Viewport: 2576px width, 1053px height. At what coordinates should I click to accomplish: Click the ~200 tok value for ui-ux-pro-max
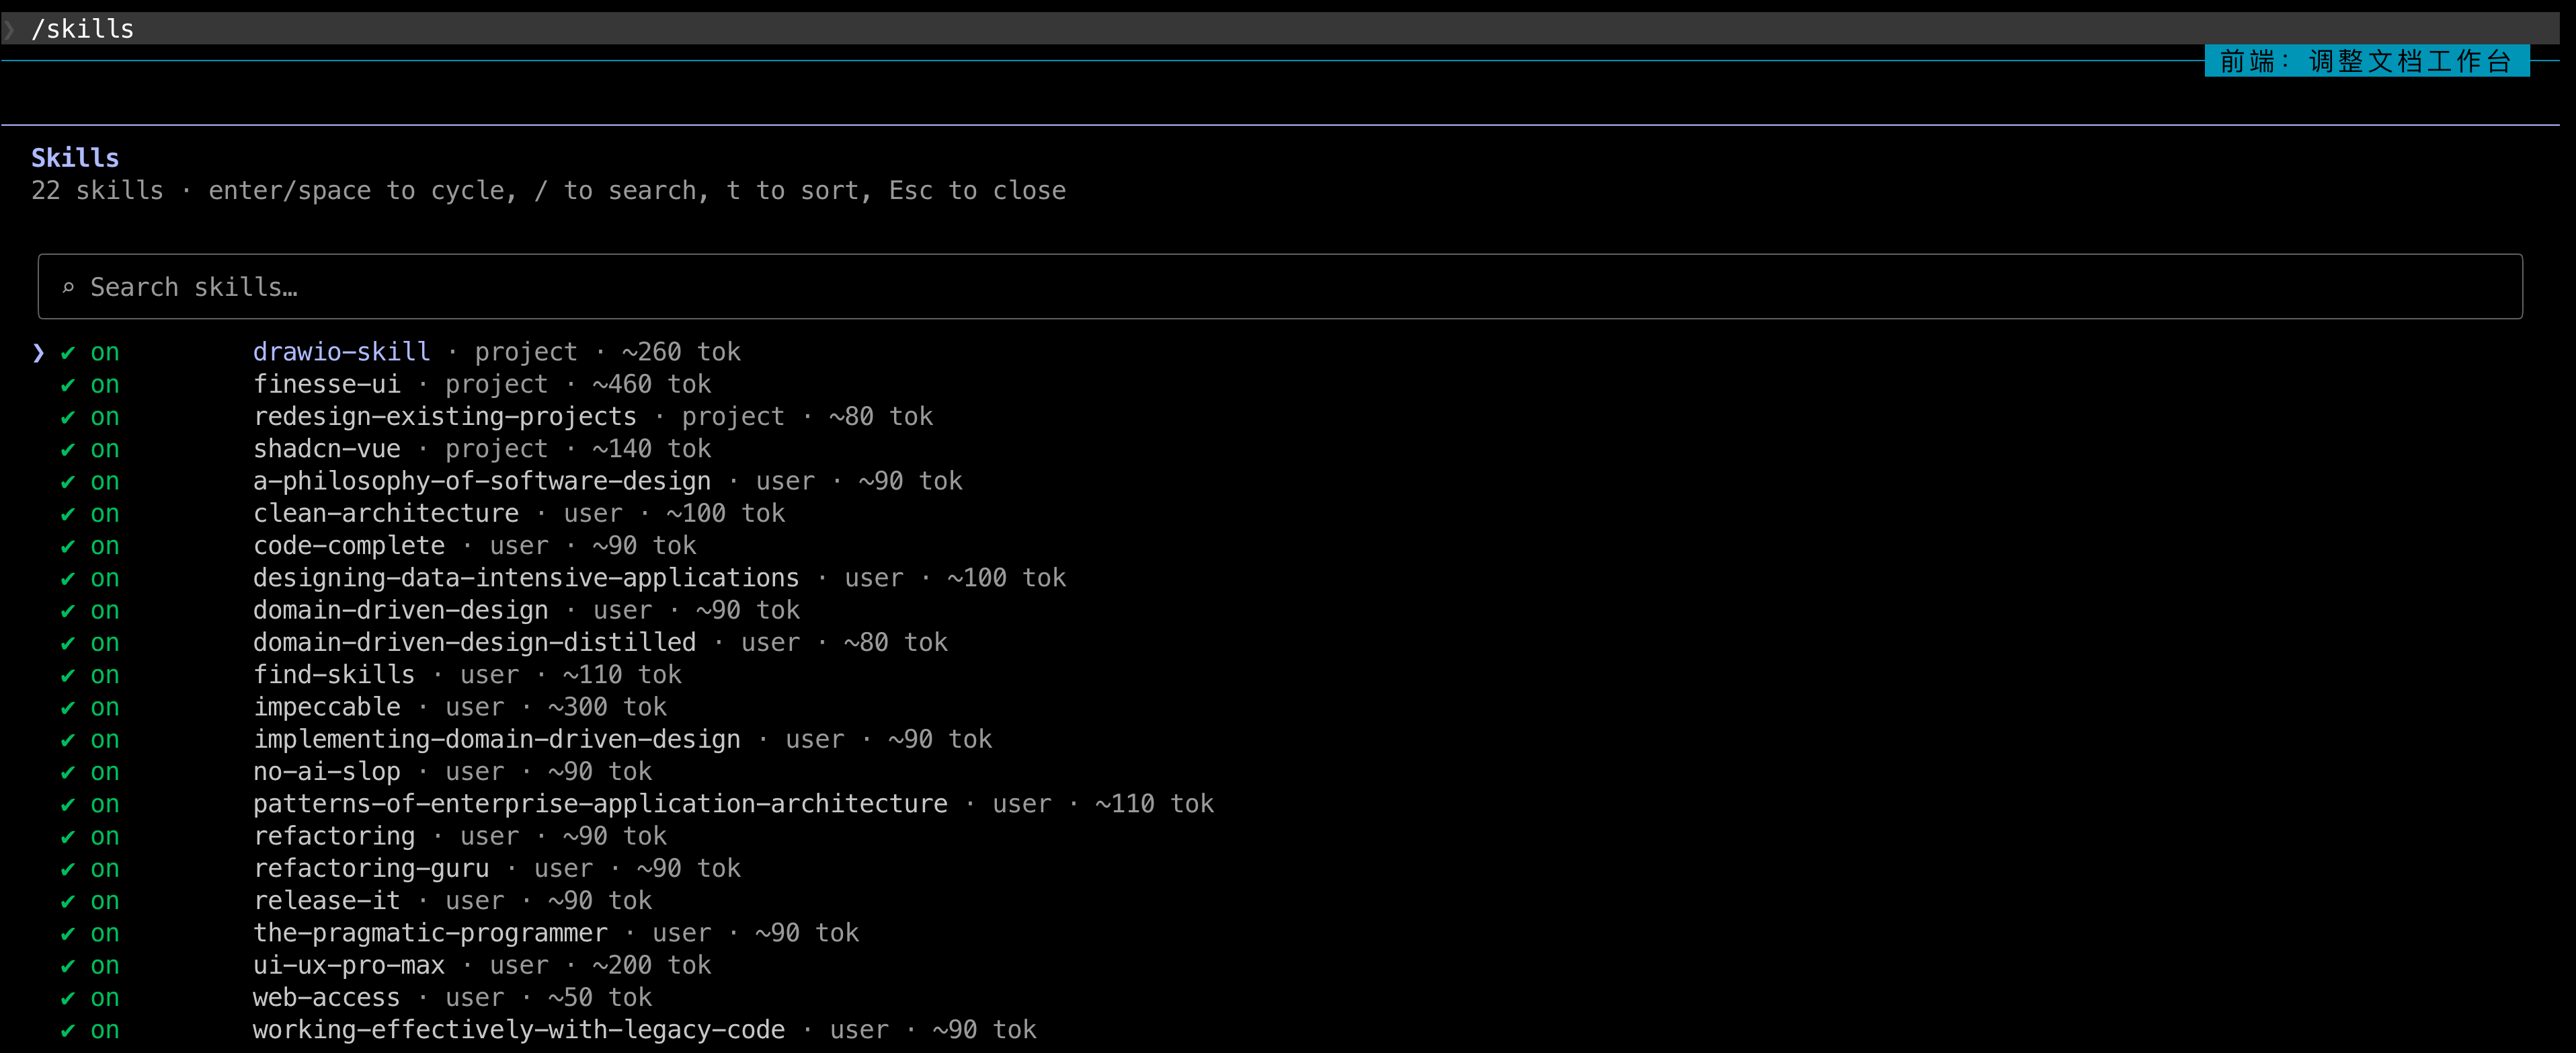point(652,965)
